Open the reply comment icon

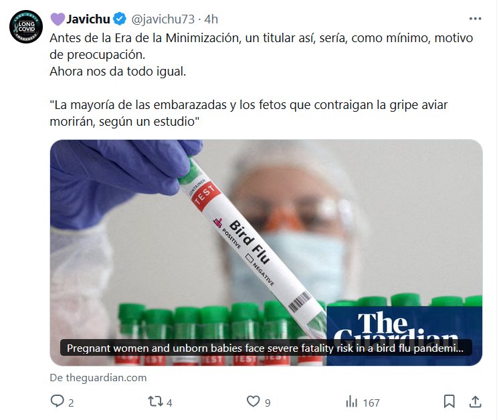click(x=58, y=401)
